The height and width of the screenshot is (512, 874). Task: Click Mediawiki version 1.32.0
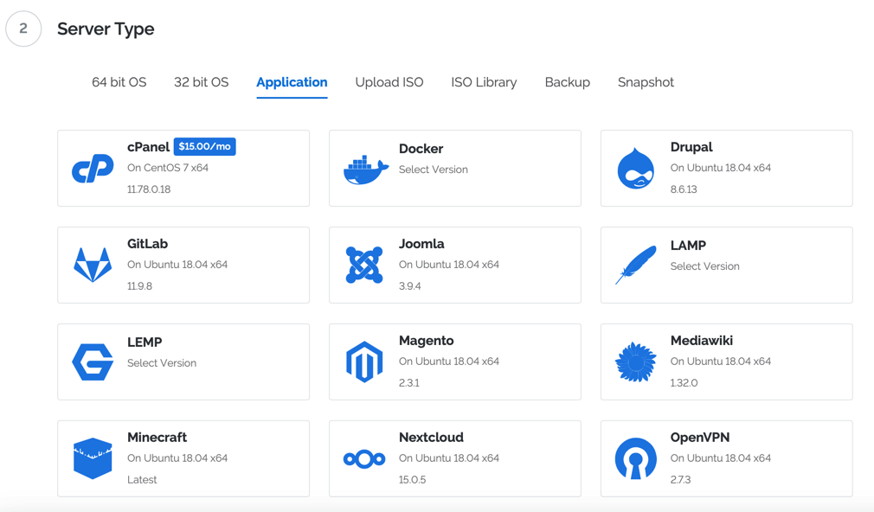pos(684,383)
